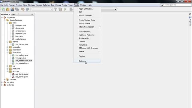Viewport: 192px width, 108px height.
Task: Click the Save All toolbar icon
Action: pos(17,9)
